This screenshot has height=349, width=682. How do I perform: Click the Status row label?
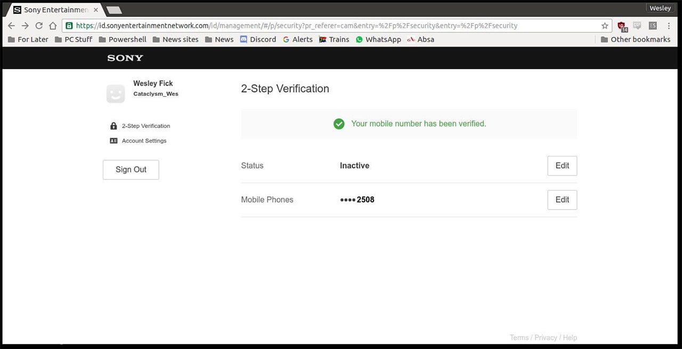click(252, 165)
